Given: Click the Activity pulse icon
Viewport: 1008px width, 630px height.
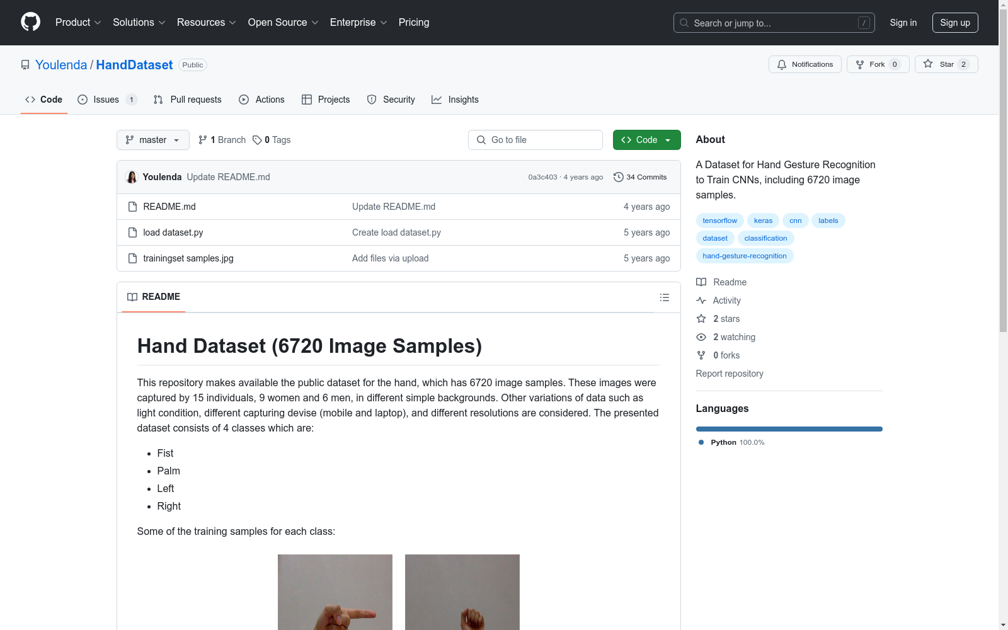Looking at the screenshot, I should click(701, 301).
